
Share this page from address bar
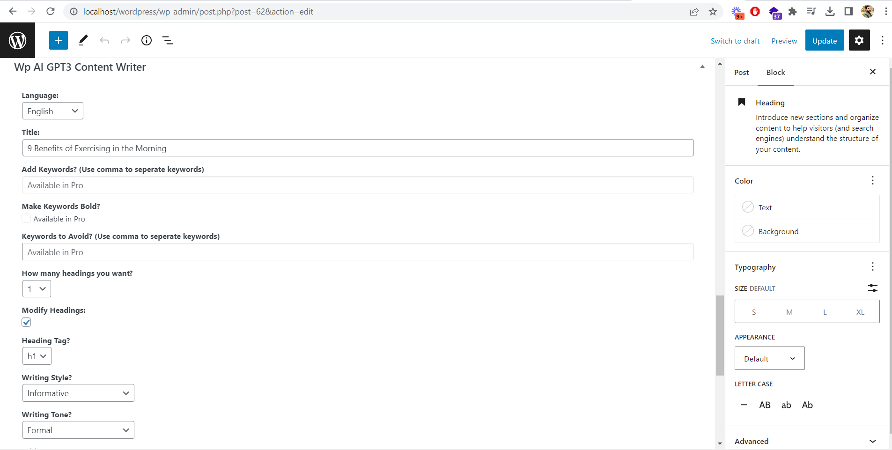click(x=694, y=12)
